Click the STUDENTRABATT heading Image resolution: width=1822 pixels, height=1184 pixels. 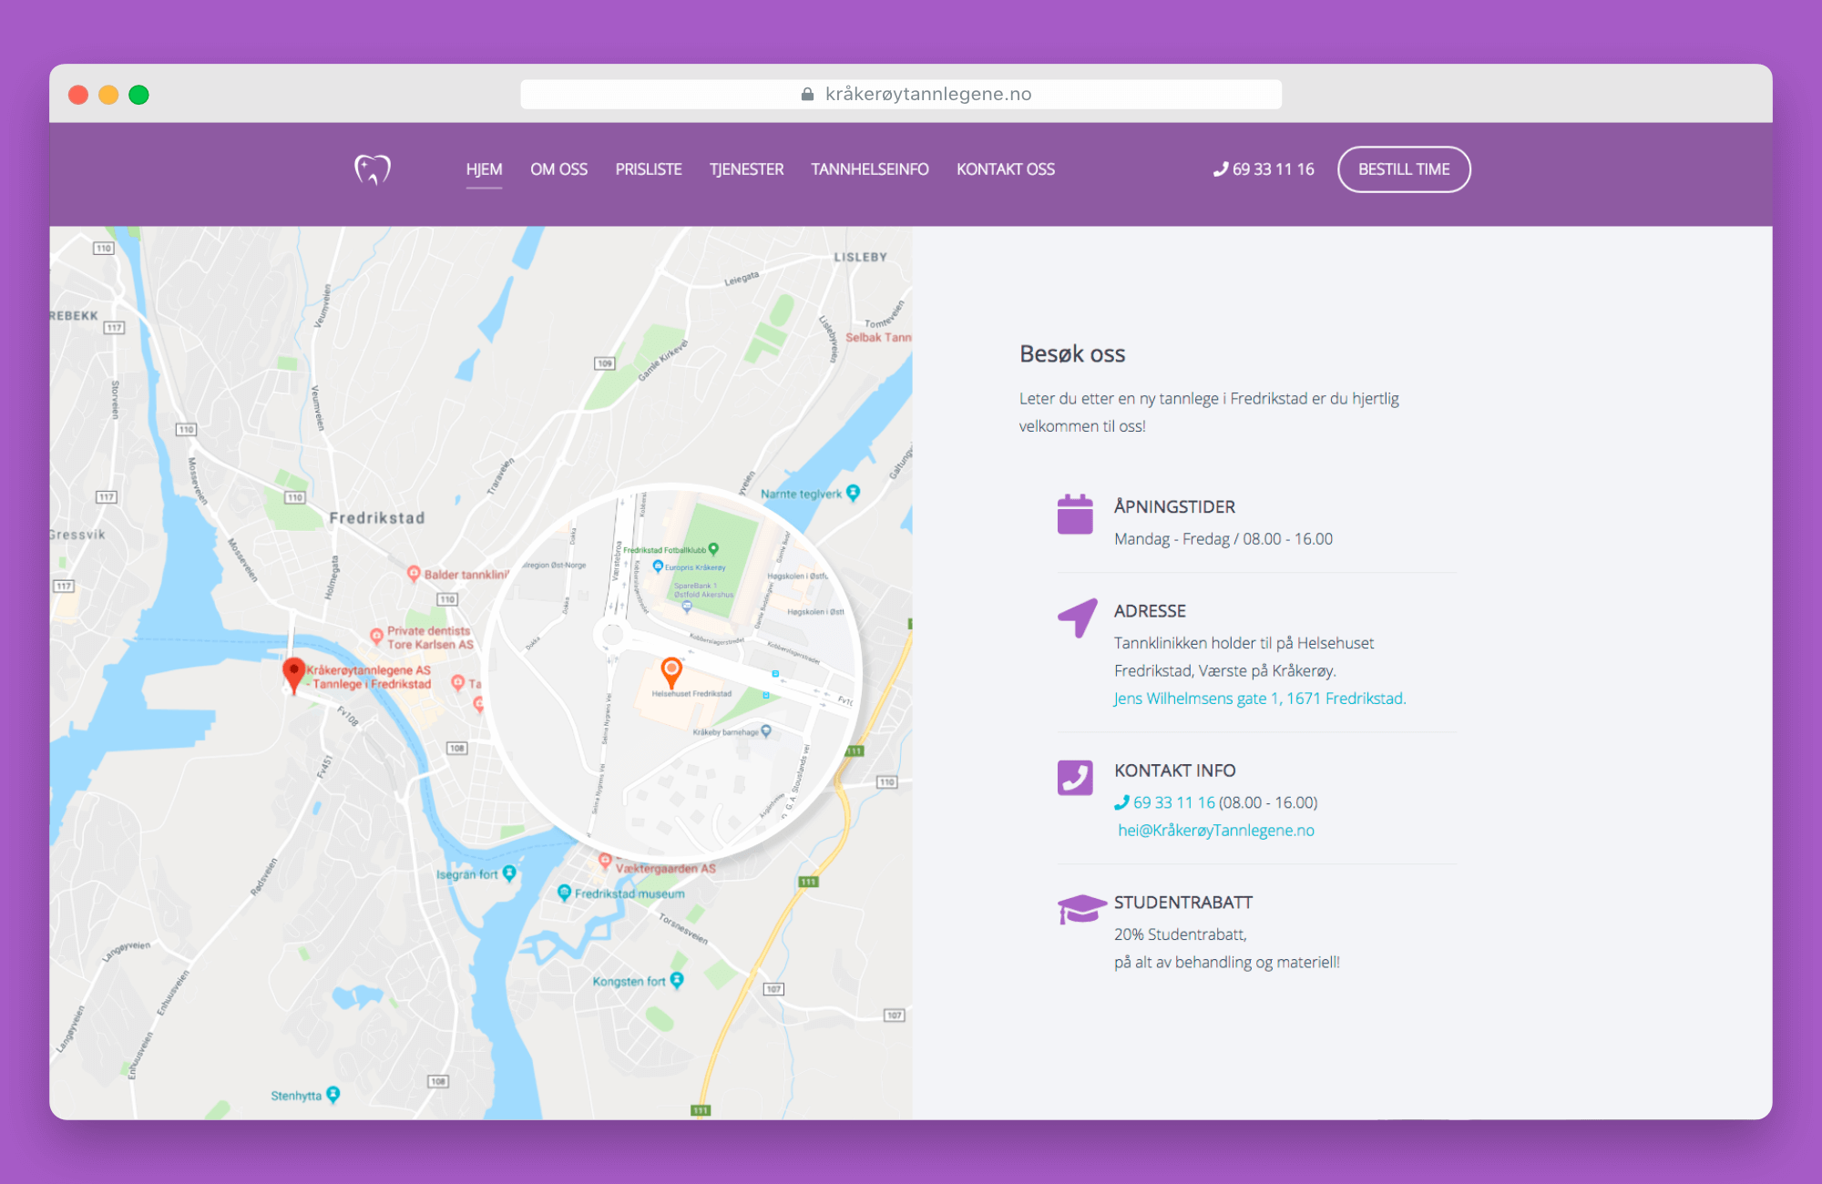pos(1183,903)
